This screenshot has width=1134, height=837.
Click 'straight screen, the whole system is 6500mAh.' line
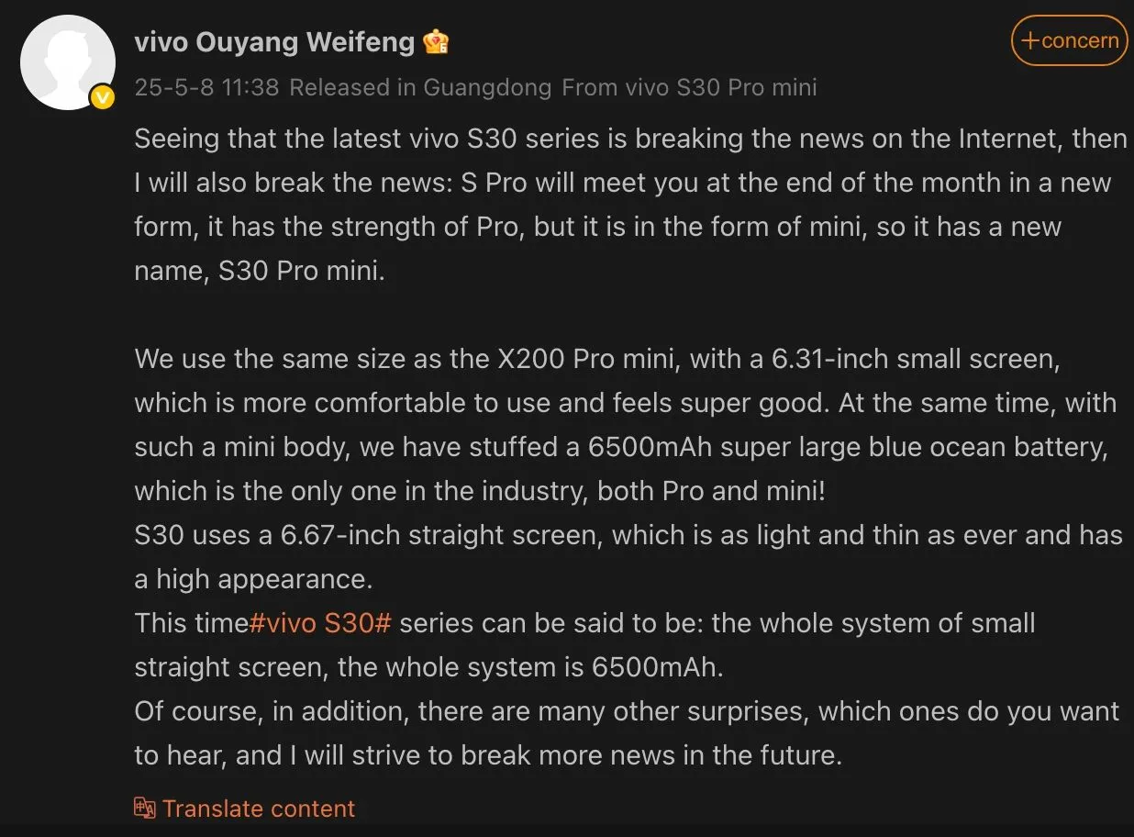pyautogui.click(x=428, y=667)
